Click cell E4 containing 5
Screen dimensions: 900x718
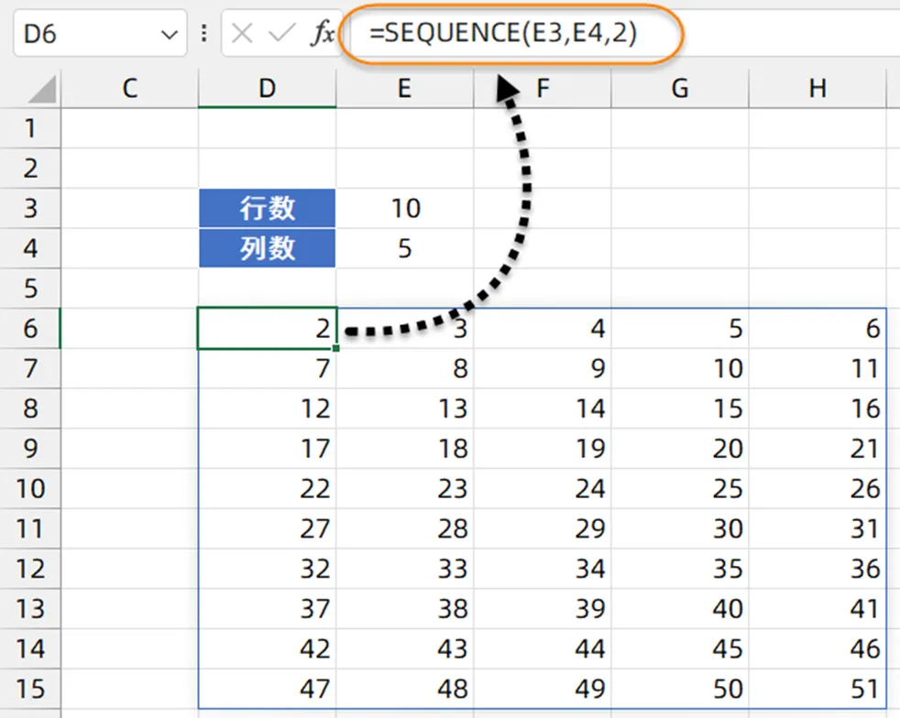pyautogui.click(x=404, y=248)
